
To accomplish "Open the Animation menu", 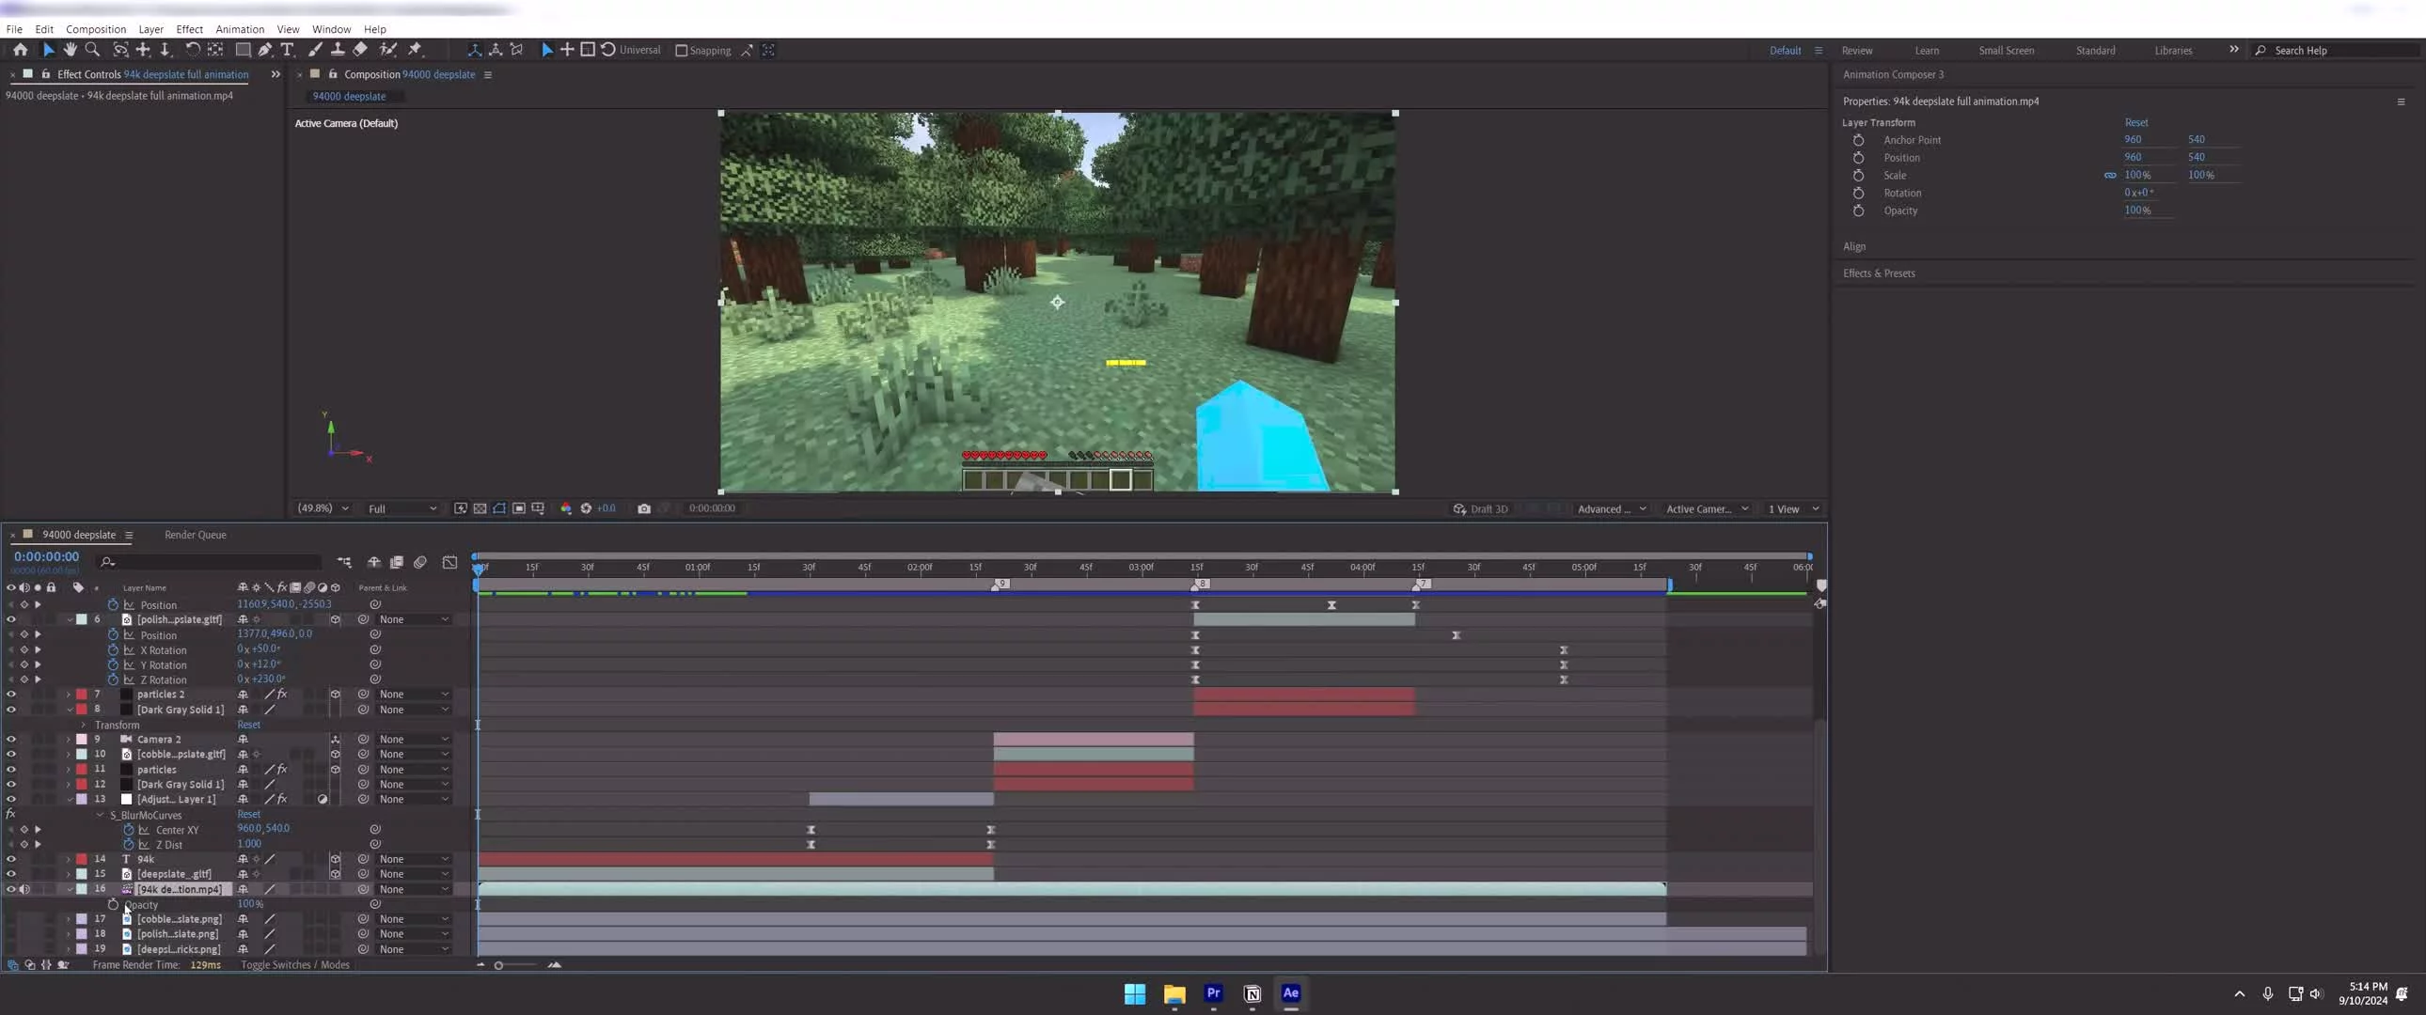I will pos(240,29).
